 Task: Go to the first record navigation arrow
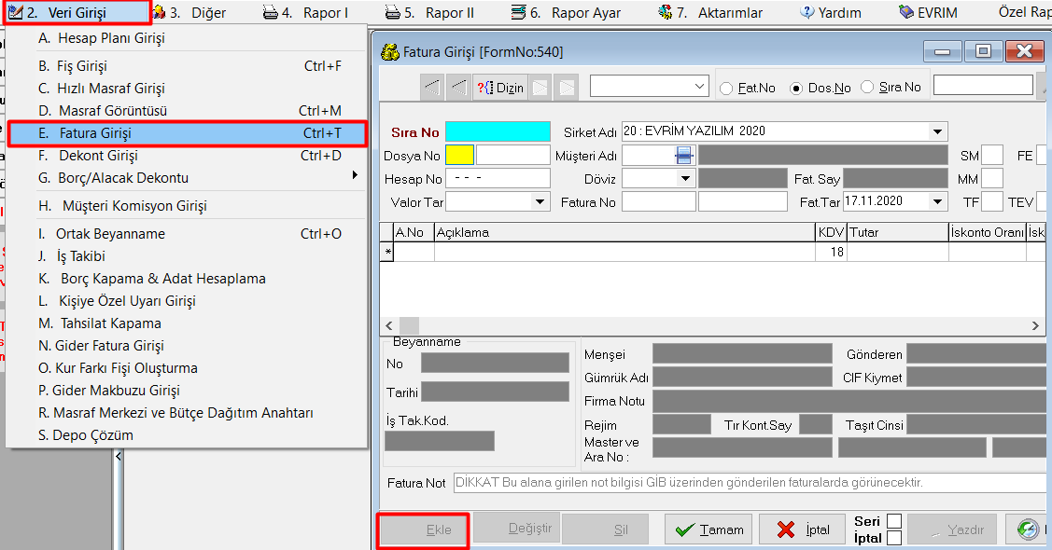click(x=433, y=87)
